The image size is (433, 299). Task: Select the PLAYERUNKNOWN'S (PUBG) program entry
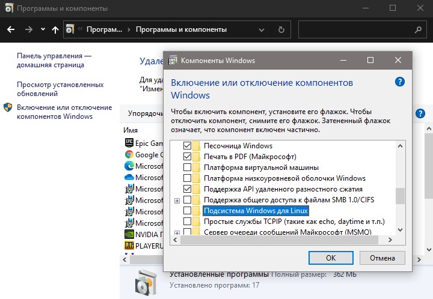click(x=144, y=246)
